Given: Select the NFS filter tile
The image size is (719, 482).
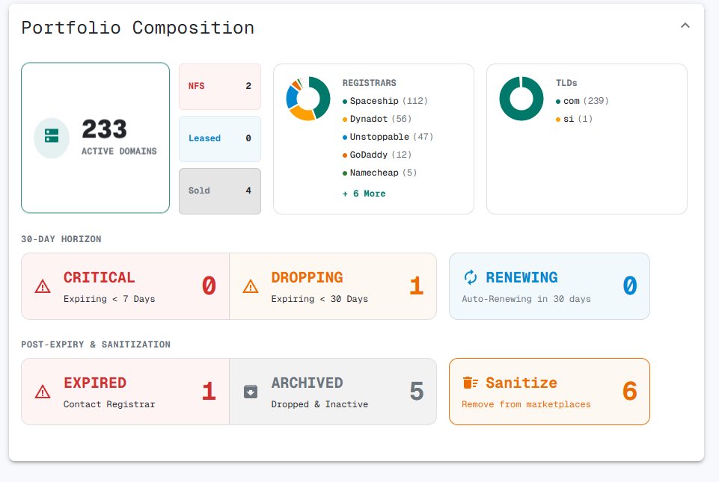Looking at the screenshot, I should 220,86.
